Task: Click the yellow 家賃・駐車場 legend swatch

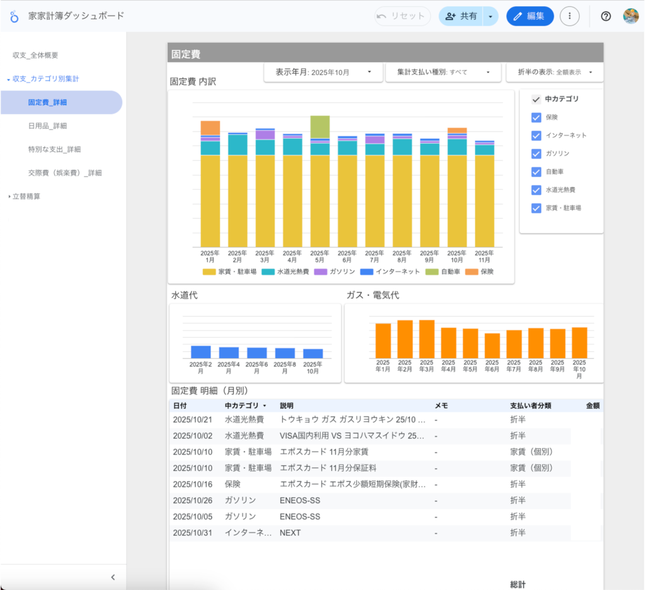Action: pyautogui.click(x=209, y=272)
